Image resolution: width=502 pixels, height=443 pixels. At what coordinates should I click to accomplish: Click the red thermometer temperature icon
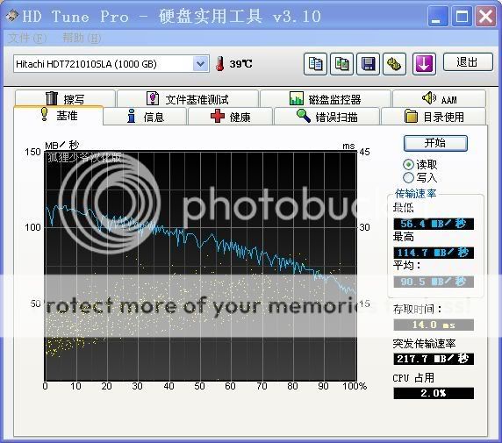pos(220,64)
